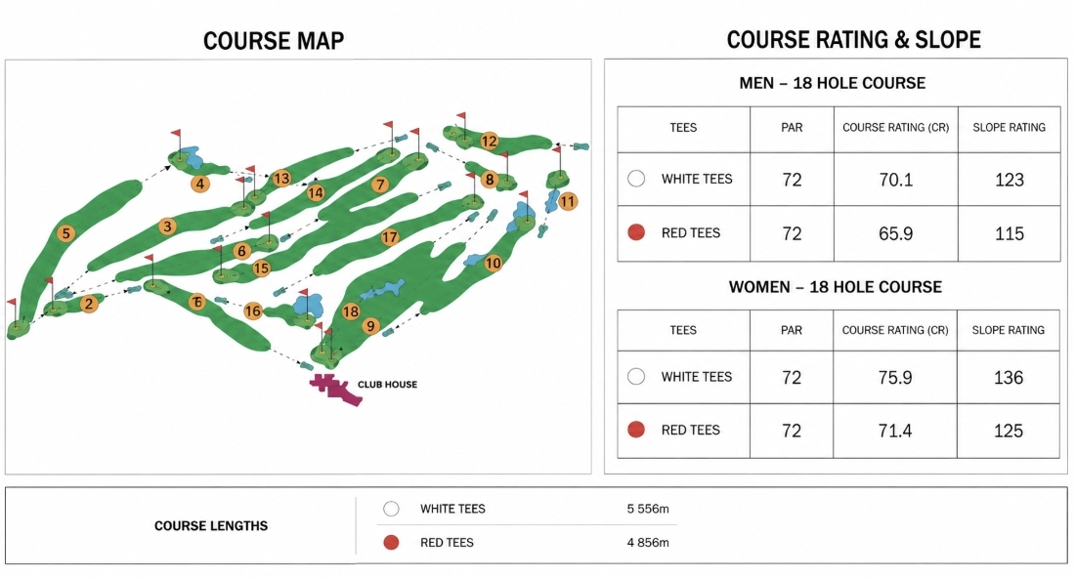The image size is (1075, 578).
Task: Click the hole 5 marker on map
Action: click(x=65, y=233)
